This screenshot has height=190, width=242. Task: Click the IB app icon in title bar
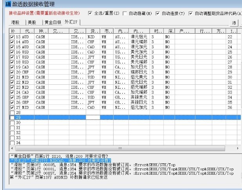(5, 4)
